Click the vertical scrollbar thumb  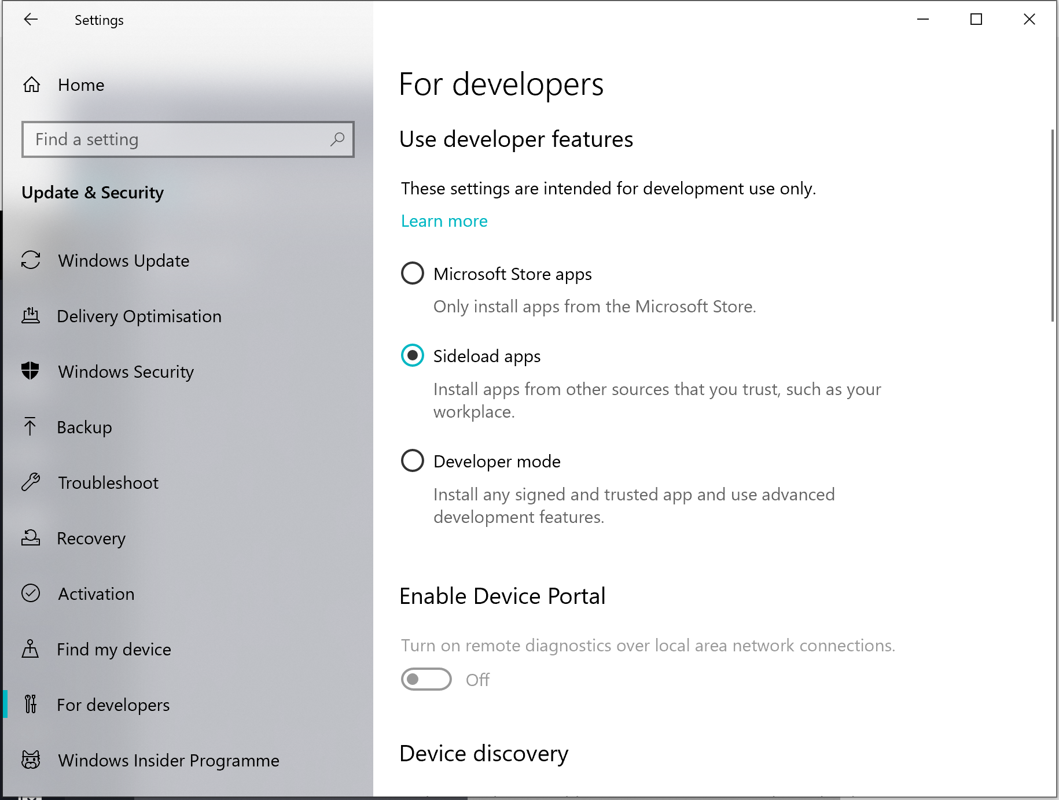coord(1053,226)
